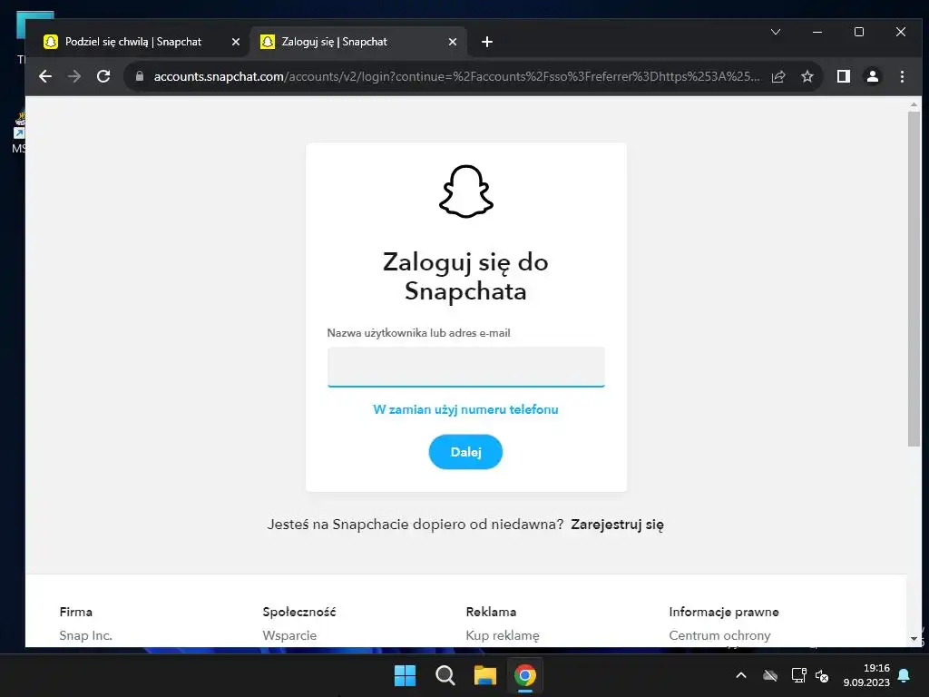Open Chrome side panel

tap(843, 76)
